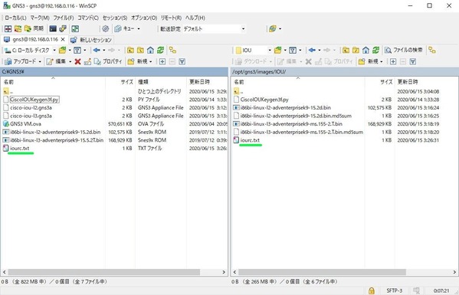459x295 pixels.
Task: Click remote panel 新規 new button
Action: (x=368, y=61)
